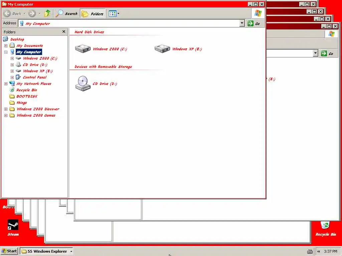Select the BOOTDISK folder in tree

click(x=27, y=96)
